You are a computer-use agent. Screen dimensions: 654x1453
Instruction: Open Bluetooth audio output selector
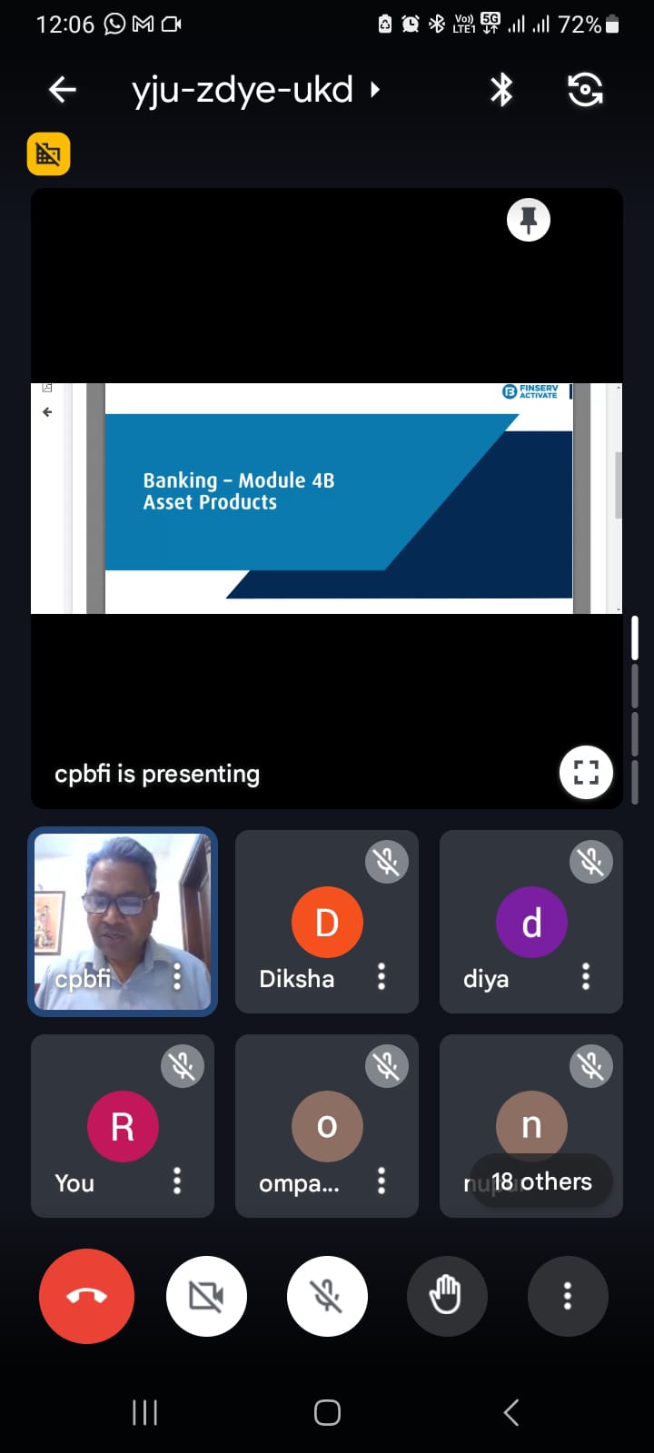[501, 90]
